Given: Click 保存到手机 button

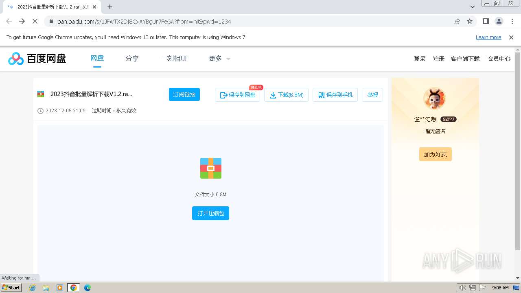Looking at the screenshot, I should coord(335,95).
